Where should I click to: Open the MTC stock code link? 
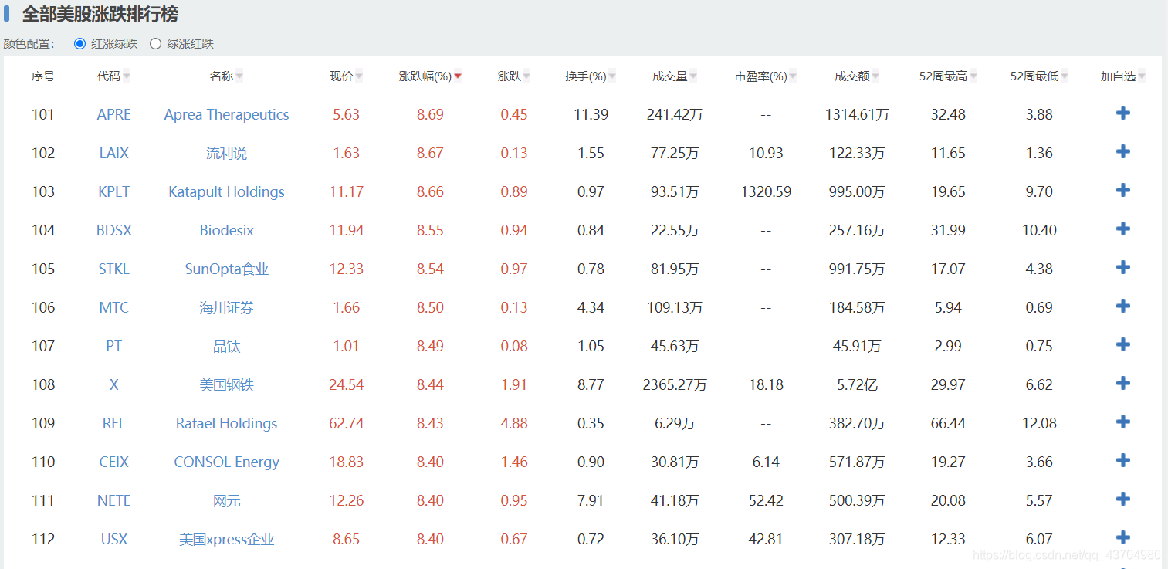tap(114, 307)
